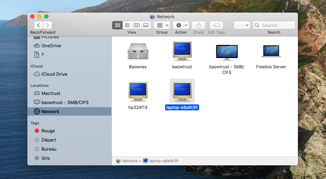Go forward with the Forward arrow

[x=47, y=25]
